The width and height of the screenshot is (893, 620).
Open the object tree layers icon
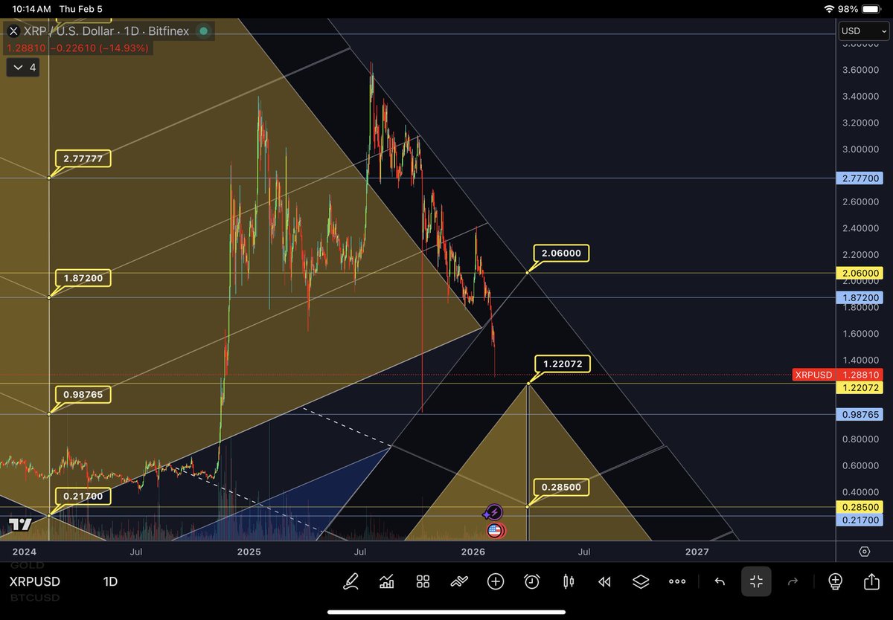pyautogui.click(x=641, y=582)
